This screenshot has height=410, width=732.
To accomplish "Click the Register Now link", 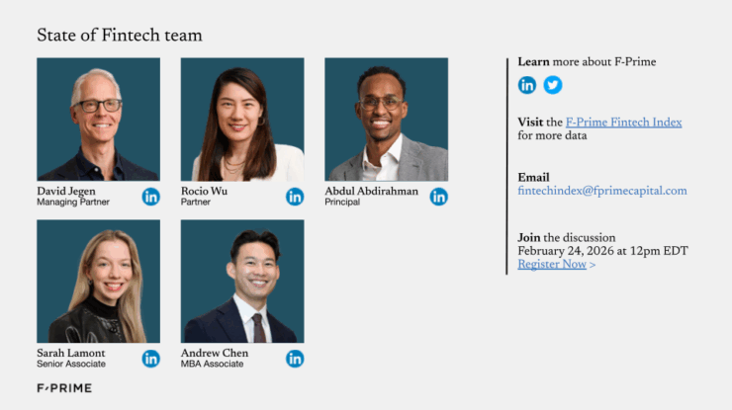I will coord(552,265).
